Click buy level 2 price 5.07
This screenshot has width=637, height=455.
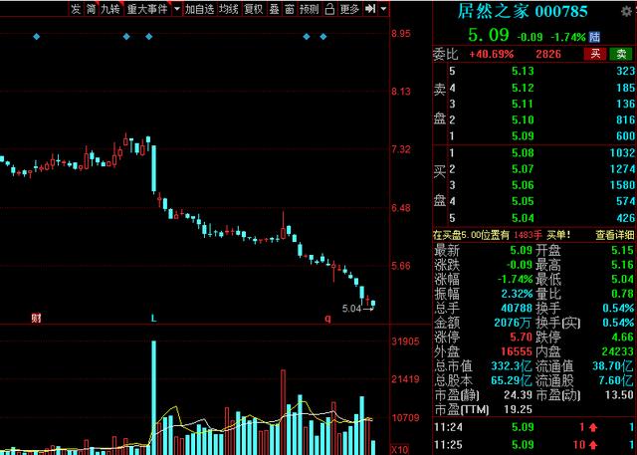[523, 169]
